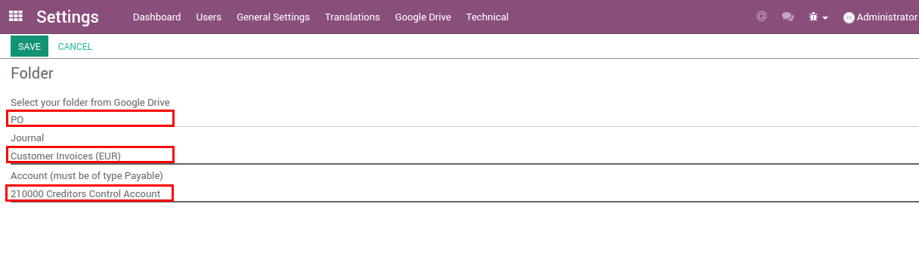Click the green SAVE button
The image size is (919, 272).
pos(29,46)
